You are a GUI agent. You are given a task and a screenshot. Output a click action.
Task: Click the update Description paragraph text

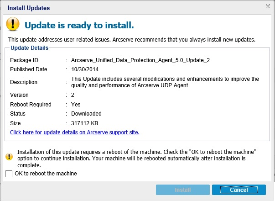click(165, 82)
